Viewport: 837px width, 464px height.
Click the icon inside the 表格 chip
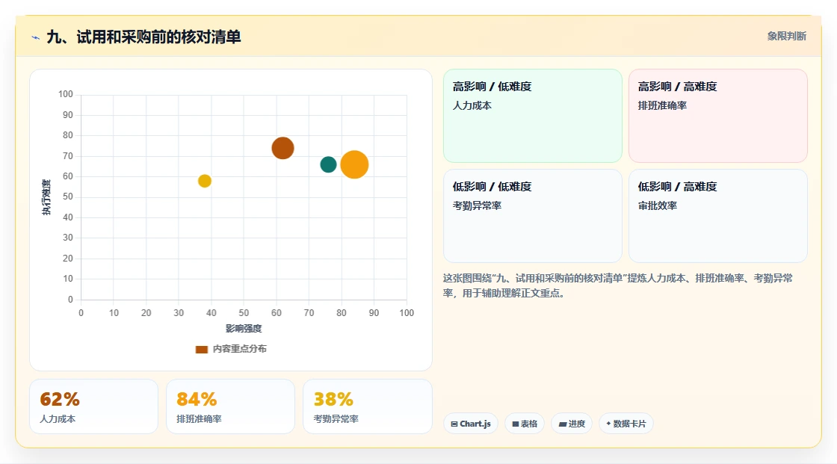coord(516,424)
